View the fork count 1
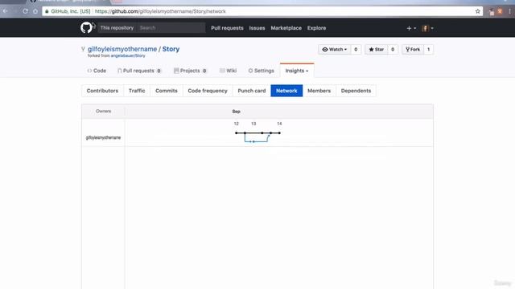The image size is (515, 289). click(x=428, y=50)
